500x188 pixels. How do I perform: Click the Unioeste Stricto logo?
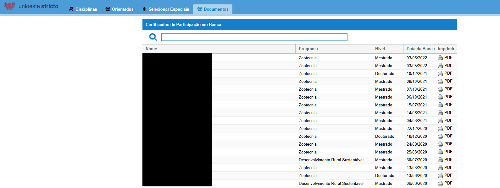point(31,6)
